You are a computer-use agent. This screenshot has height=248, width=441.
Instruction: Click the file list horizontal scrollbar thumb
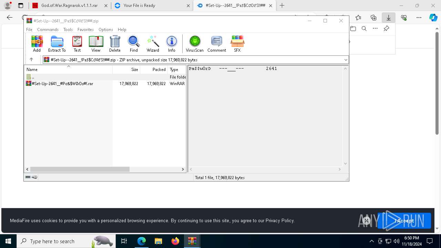point(80,169)
